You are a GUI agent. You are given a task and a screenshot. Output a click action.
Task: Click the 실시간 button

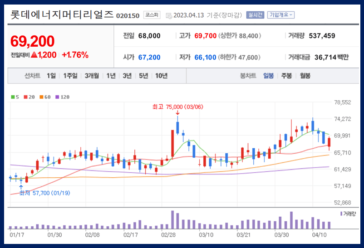[x=255, y=15]
